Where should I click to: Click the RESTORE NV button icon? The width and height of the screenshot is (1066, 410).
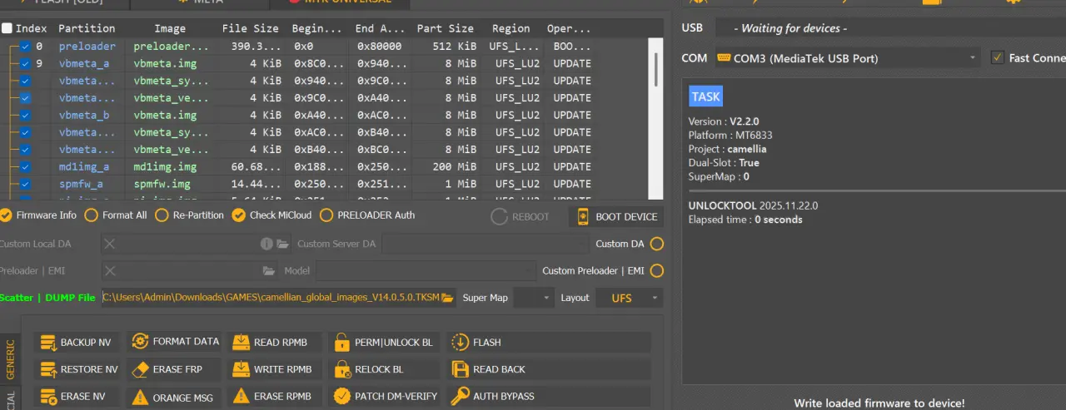point(47,369)
